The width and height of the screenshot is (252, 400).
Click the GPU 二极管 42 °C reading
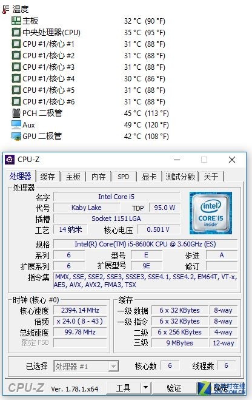click(x=147, y=136)
